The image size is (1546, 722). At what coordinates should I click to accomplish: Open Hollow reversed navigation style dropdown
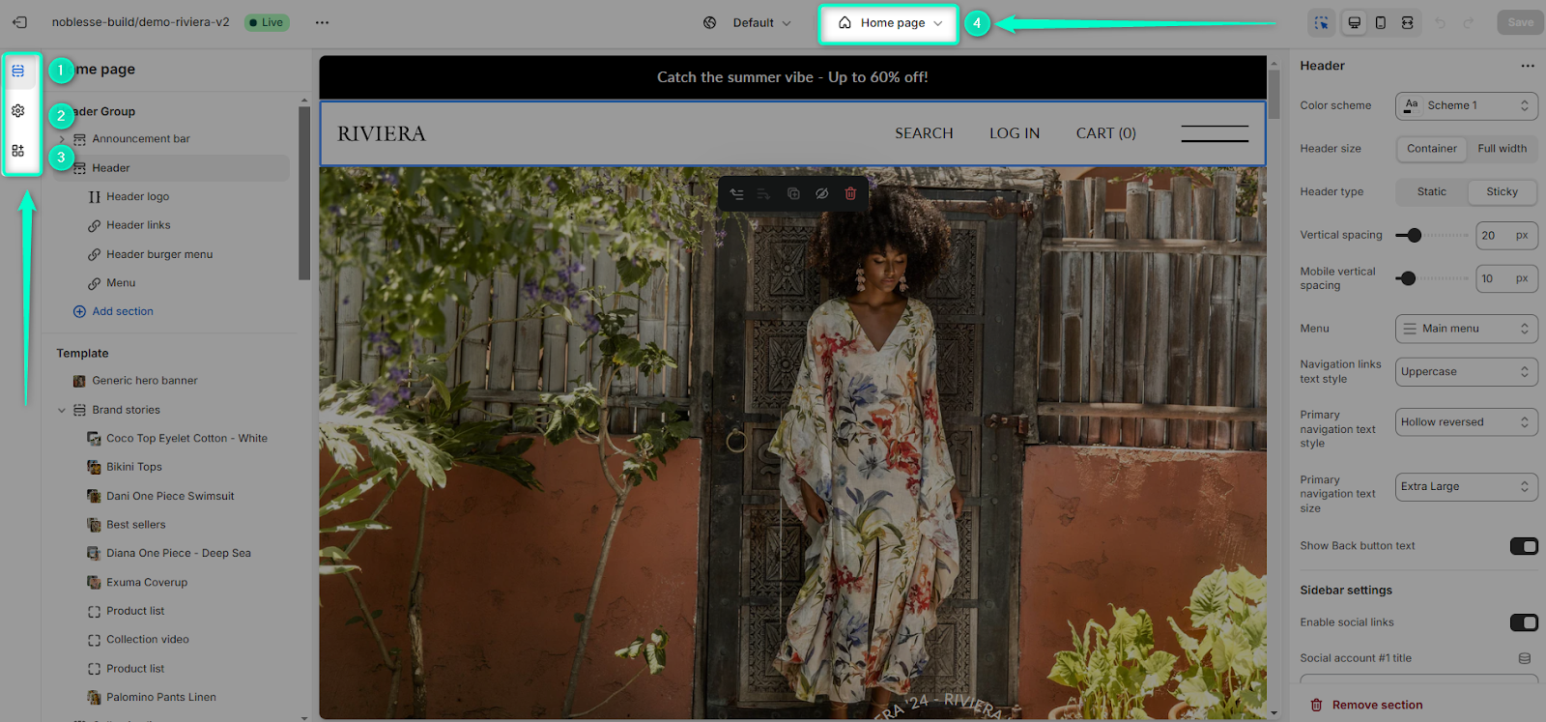pyautogui.click(x=1466, y=422)
